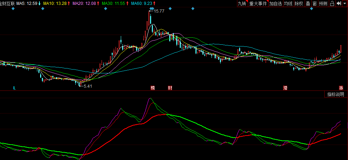Open the dropdown arrow at top-right corner
Screen dimensions: 348x160
(x=345, y=3)
